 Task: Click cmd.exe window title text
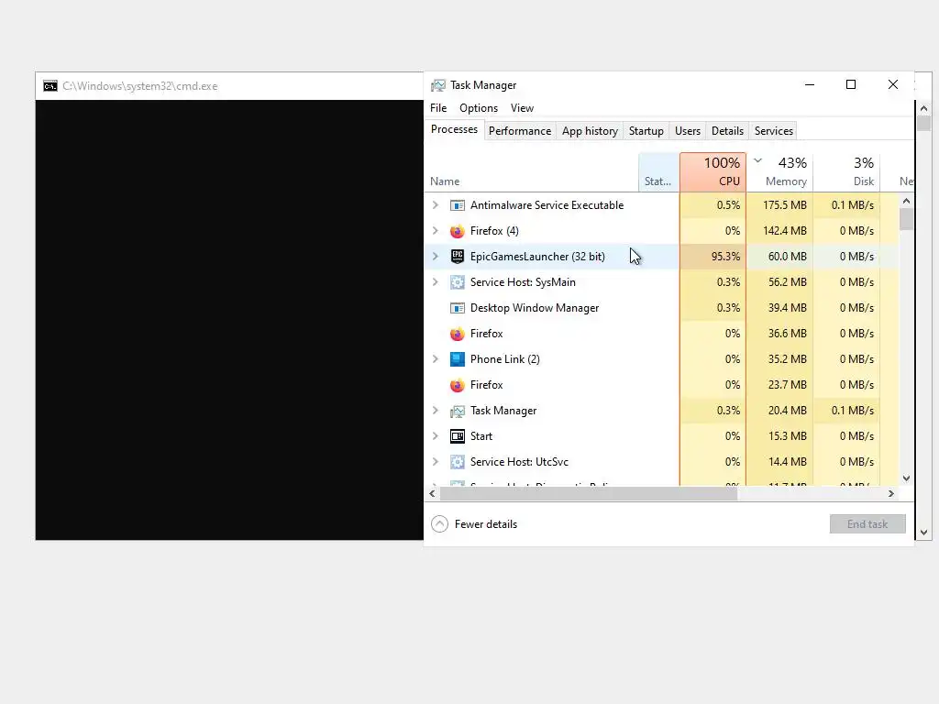140,86
